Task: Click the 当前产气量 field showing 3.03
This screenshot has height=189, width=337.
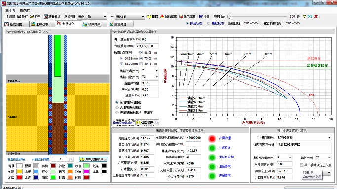Action: 150,83
